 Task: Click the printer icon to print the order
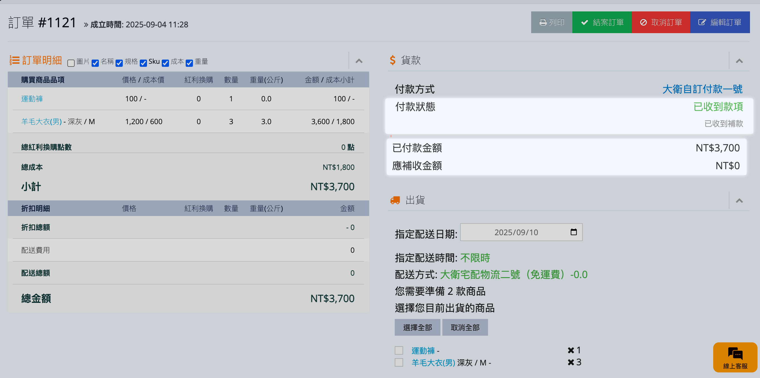543,23
